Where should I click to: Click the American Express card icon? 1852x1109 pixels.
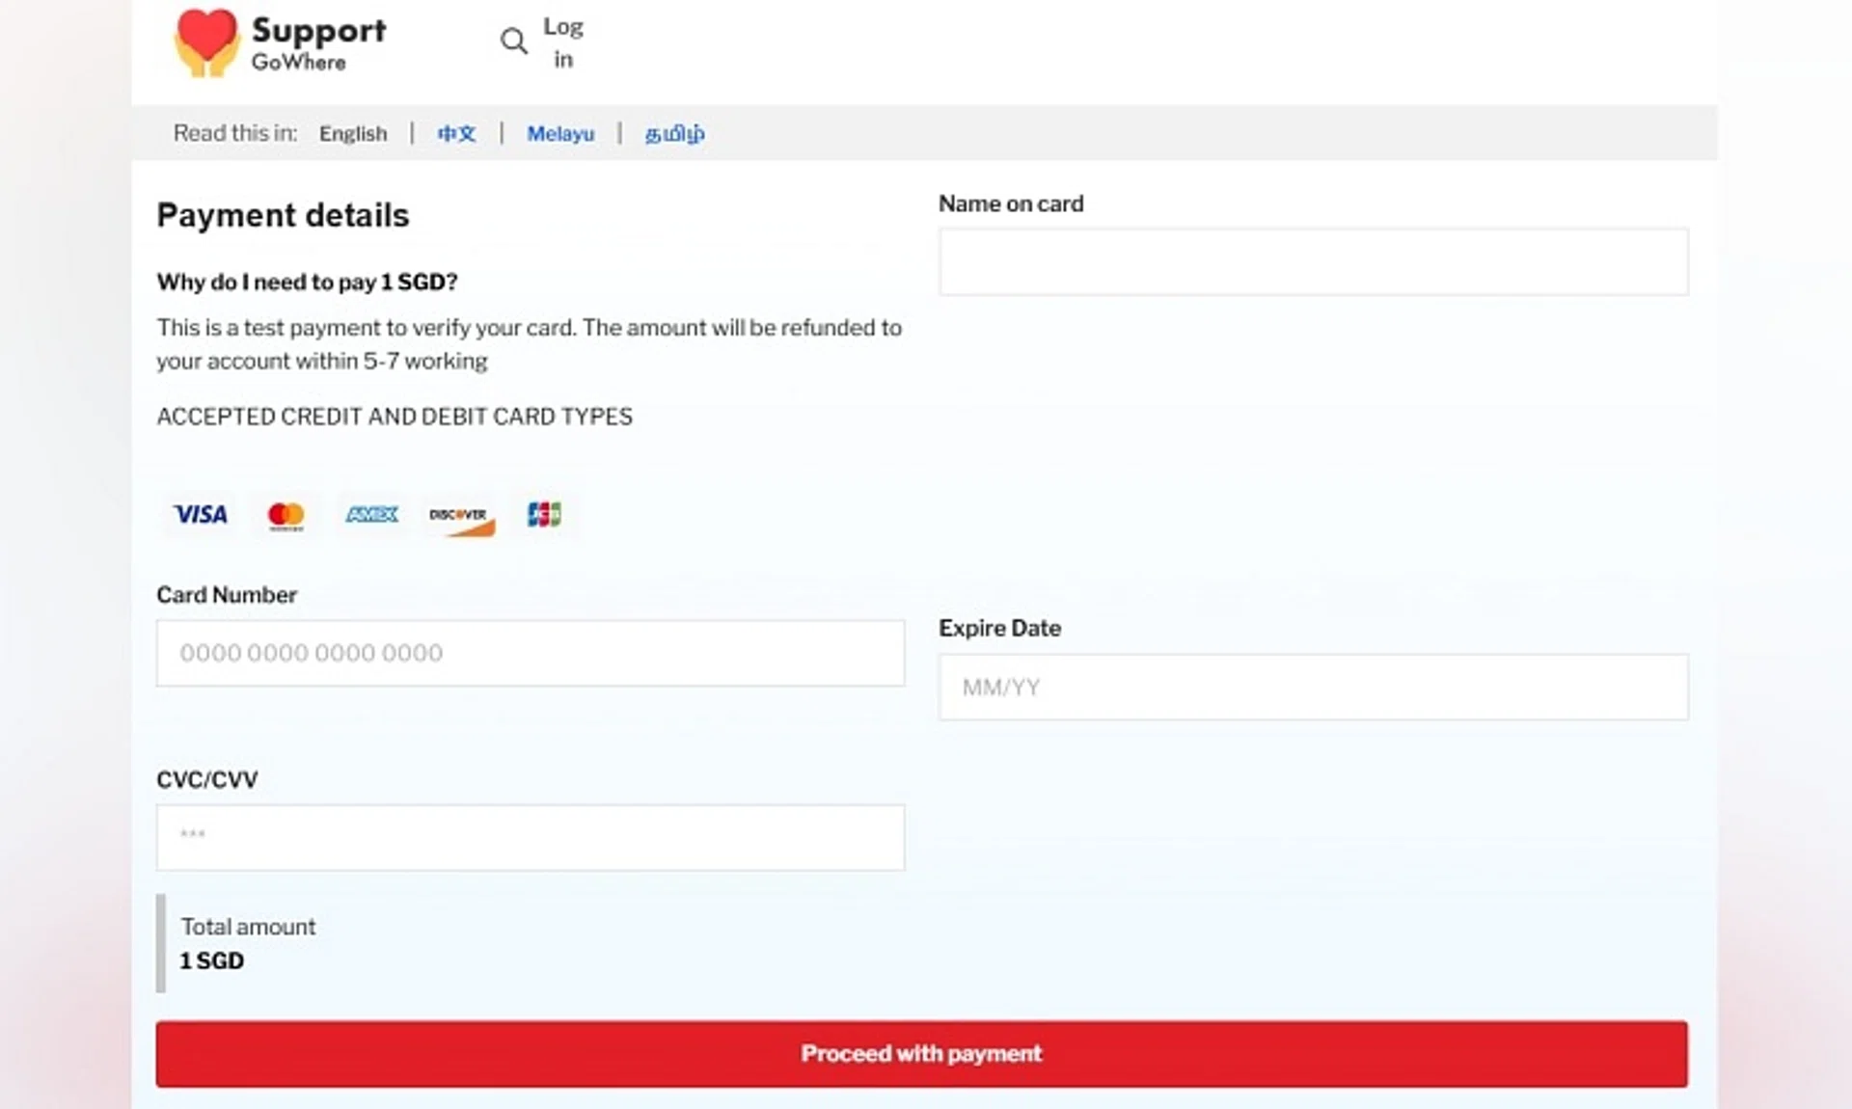371,515
